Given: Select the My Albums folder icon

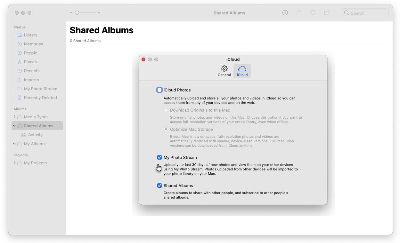Looking at the screenshot, I should pos(20,144).
